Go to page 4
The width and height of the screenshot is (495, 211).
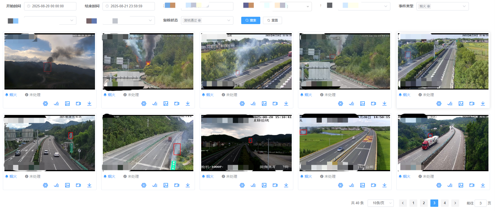[x=445, y=203]
